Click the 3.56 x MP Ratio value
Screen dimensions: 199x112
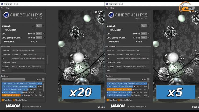(x=138, y=41)
